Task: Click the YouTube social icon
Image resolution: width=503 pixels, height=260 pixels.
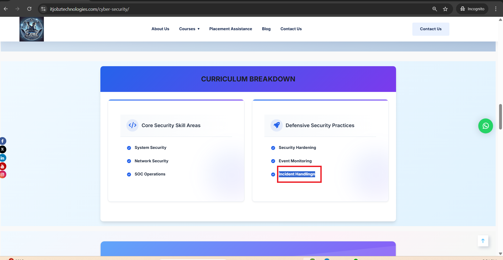Action: coord(3,166)
